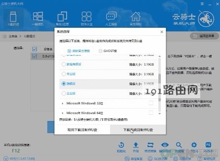Switch to the GHOST版 tab
Image resolution: width=220 pixels, height=161 pixels.
(x=108, y=51)
